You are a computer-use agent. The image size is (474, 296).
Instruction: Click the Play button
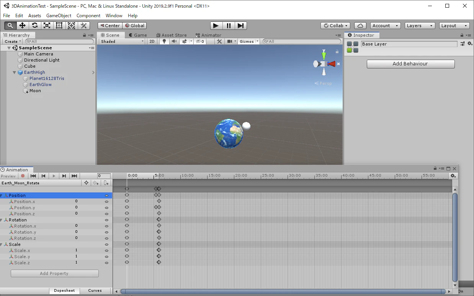[x=216, y=26]
